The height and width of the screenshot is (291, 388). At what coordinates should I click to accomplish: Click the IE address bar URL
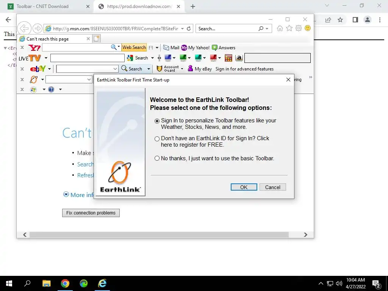pyautogui.click(x=115, y=29)
